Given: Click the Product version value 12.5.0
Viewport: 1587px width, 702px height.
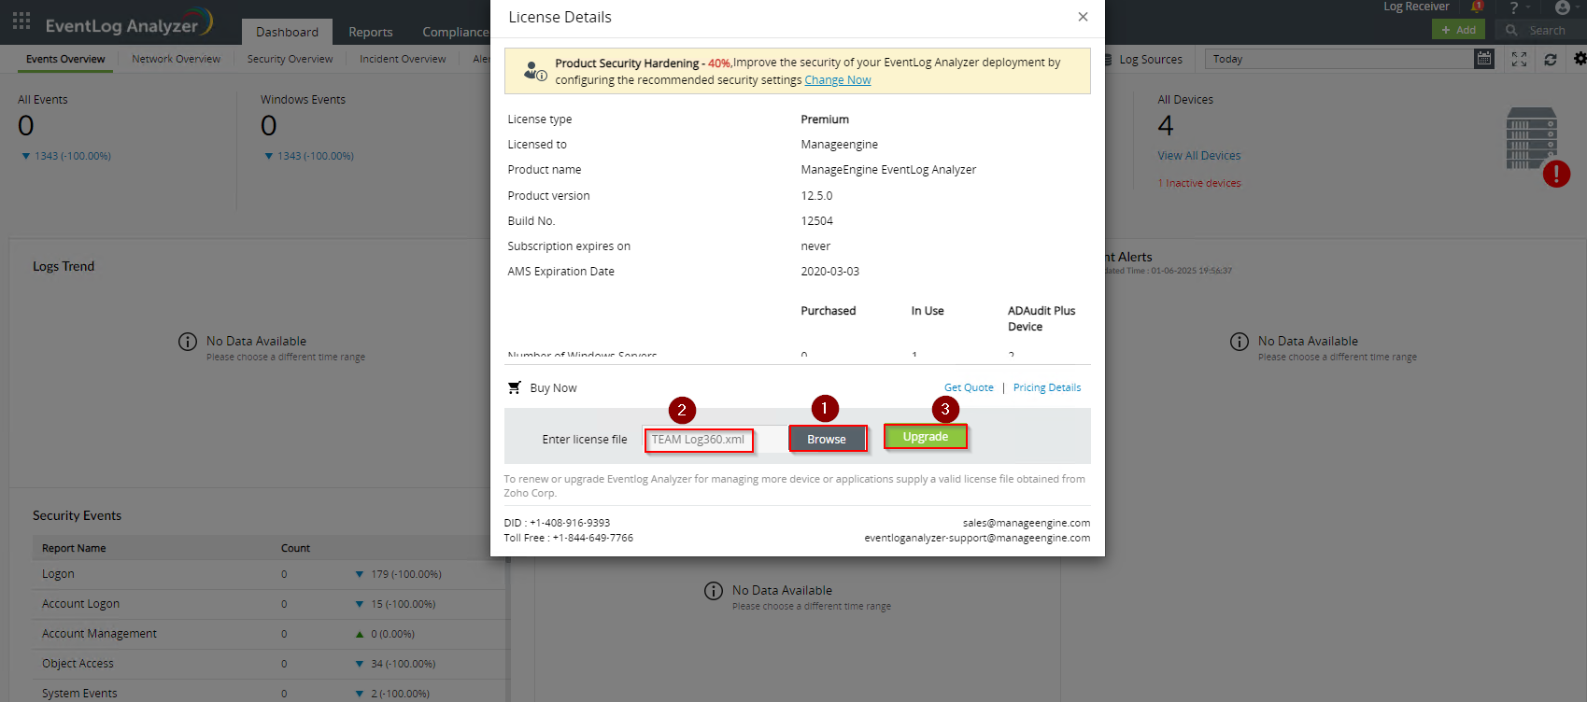Looking at the screenshot, I should pyautogui.click(x=816, y=196).
